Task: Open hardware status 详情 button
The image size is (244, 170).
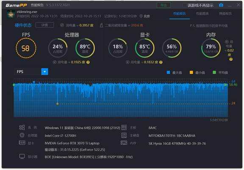Action: (44, 25)
